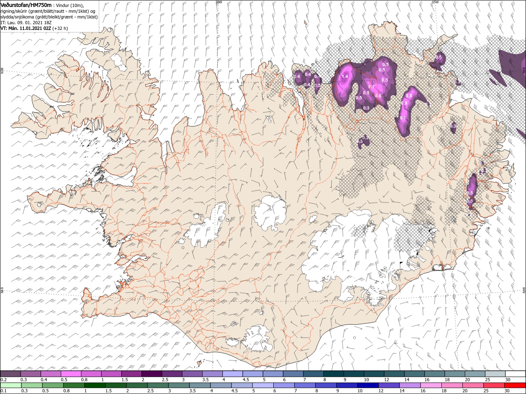The image size is (526, 394).
Task: Pick top legend swatch between 8 and 9
Action: point(333,373)
